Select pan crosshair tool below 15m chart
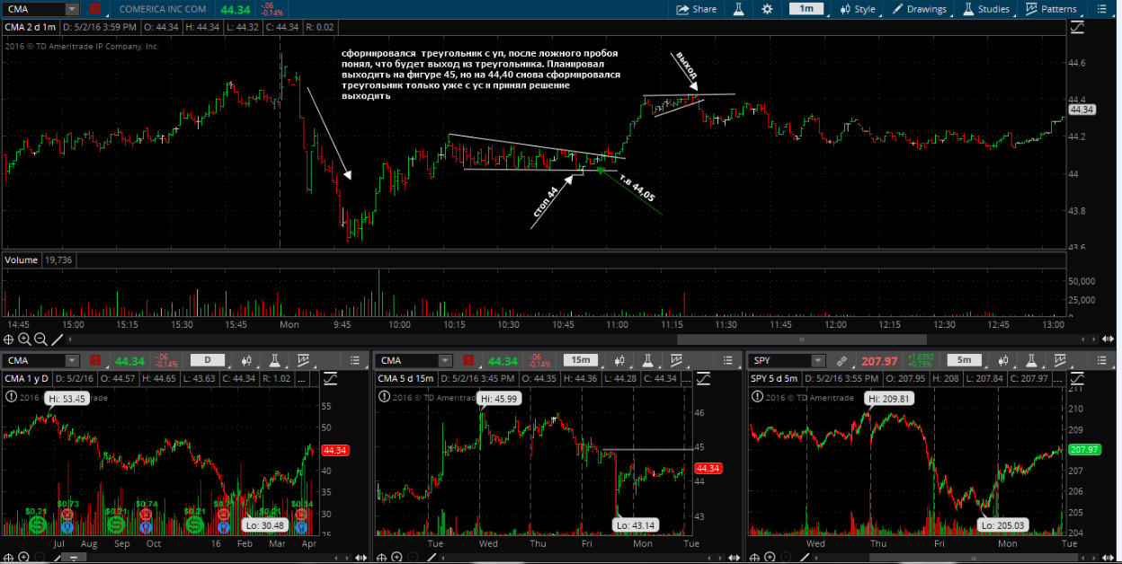 379,557
